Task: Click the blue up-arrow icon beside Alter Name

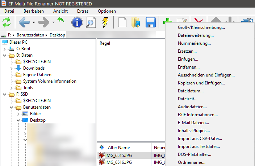Action: pyautogui.click(x=102, y=147)
